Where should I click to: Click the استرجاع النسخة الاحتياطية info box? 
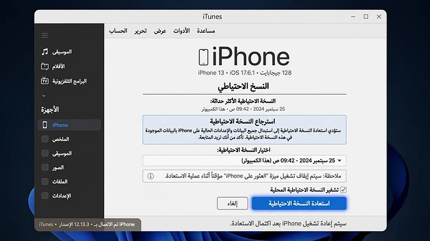tap(244, 130)
